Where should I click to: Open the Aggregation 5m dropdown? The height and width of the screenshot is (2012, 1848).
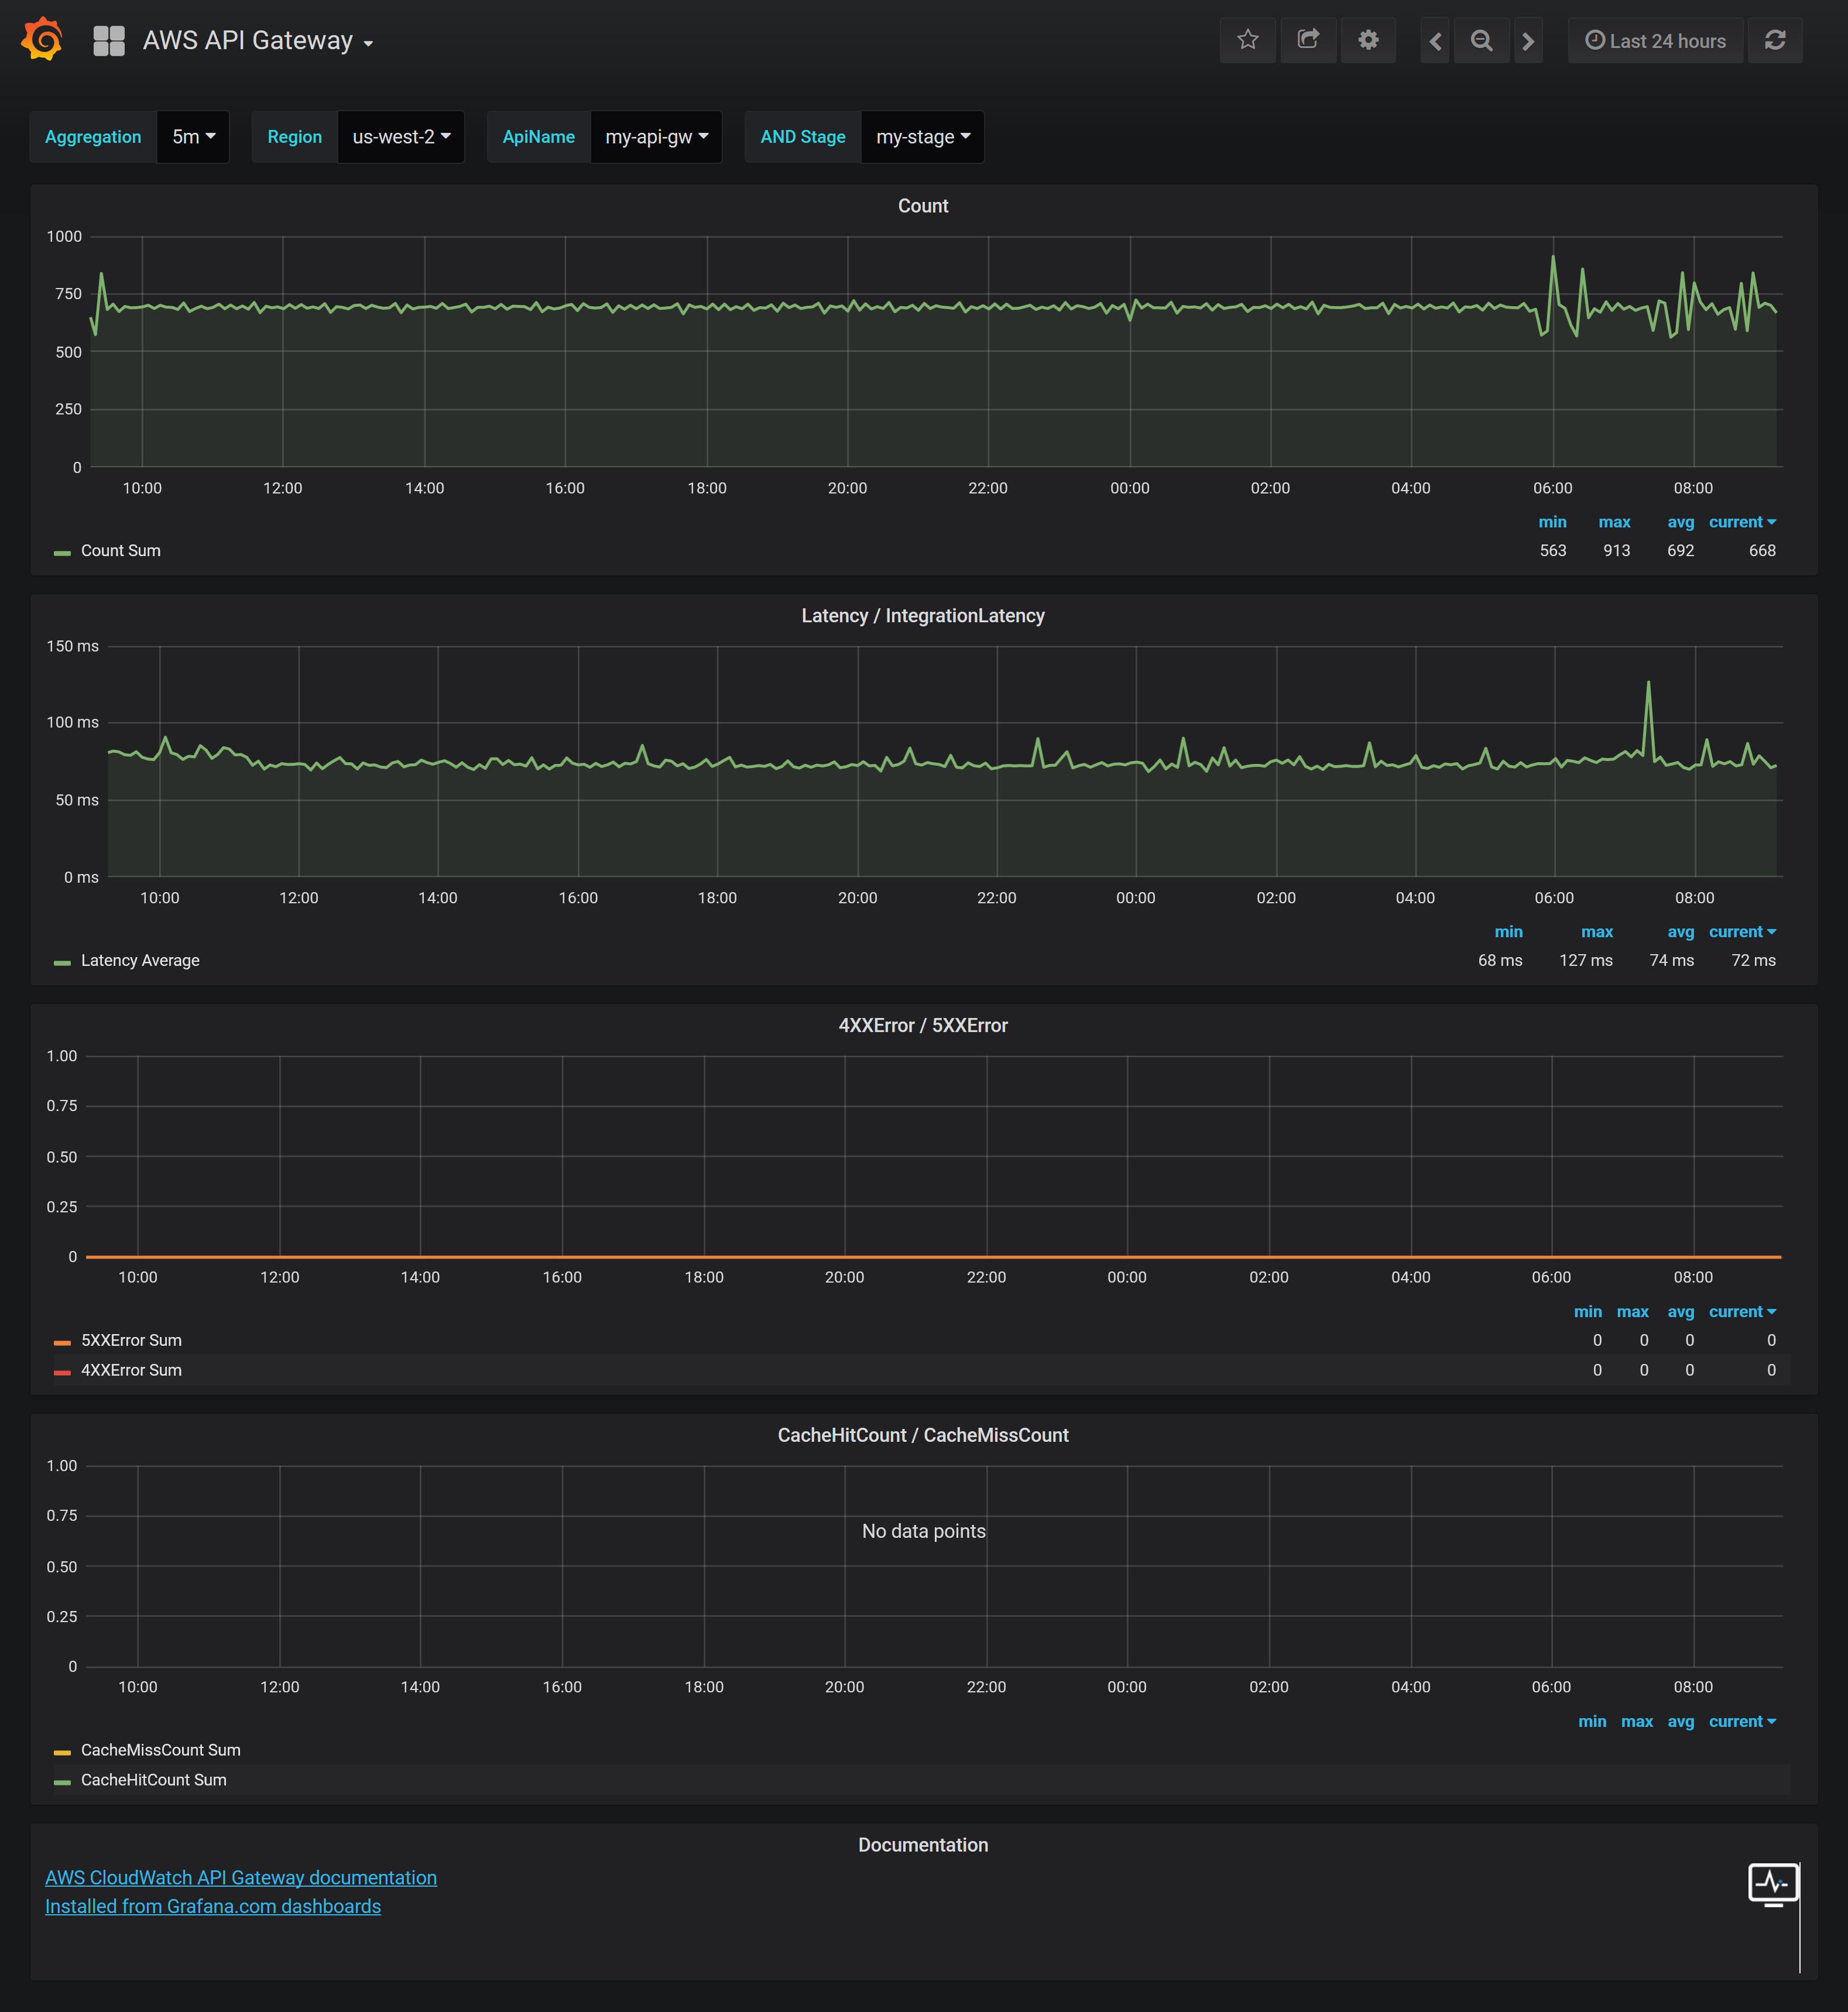(x=193, y=137)
